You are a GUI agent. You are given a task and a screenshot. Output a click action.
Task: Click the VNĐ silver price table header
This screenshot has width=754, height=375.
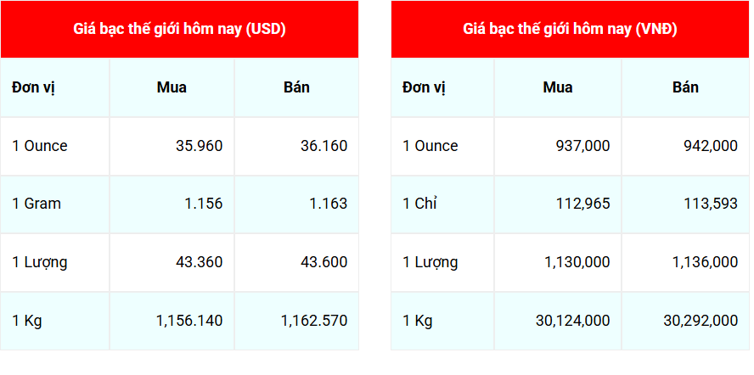pos(570,29)
